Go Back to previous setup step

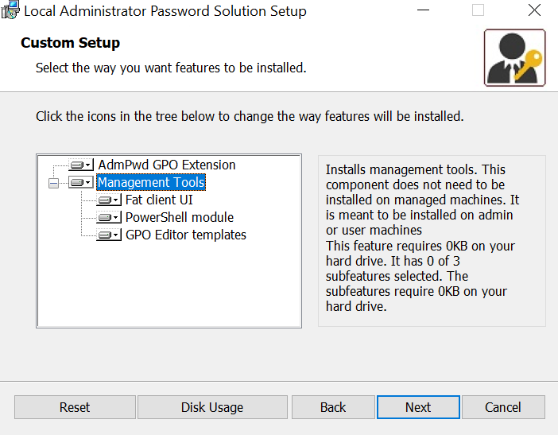[333, 407]
